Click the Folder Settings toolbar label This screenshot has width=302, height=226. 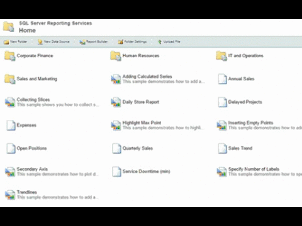(135, 41)
